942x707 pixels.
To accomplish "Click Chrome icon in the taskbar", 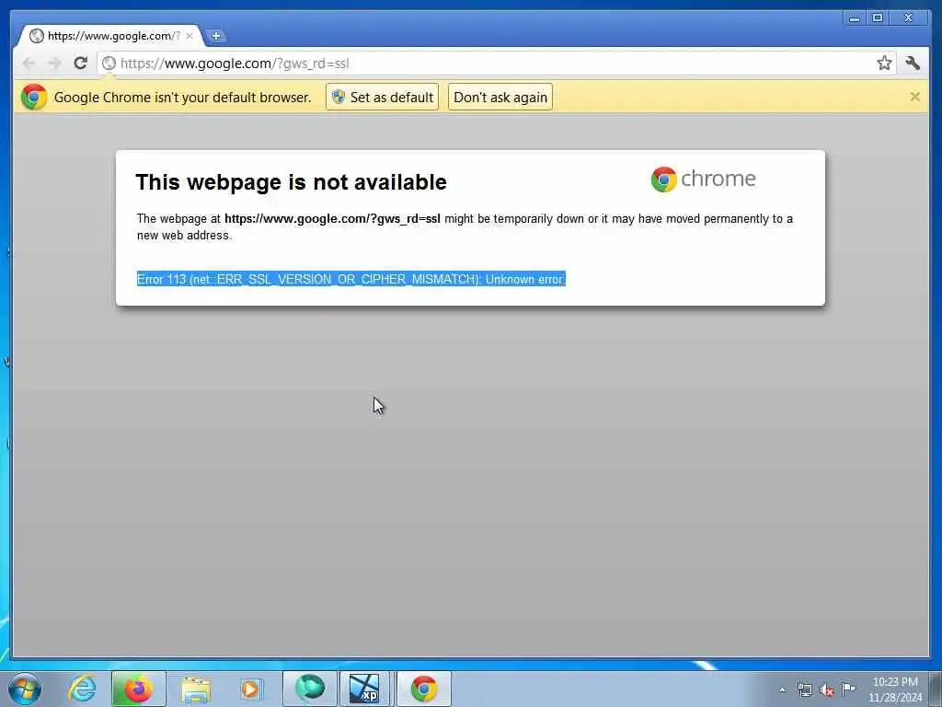I will pyautogui.click(x=423, y=689).
